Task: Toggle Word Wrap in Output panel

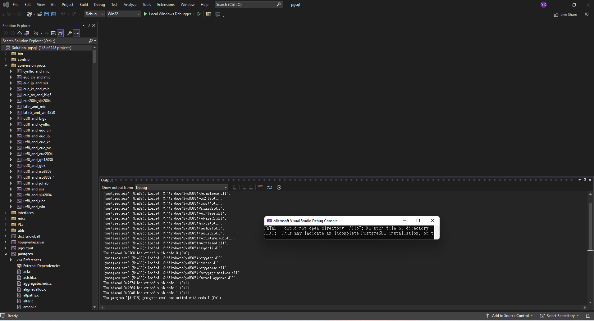Action: (270, 187)
